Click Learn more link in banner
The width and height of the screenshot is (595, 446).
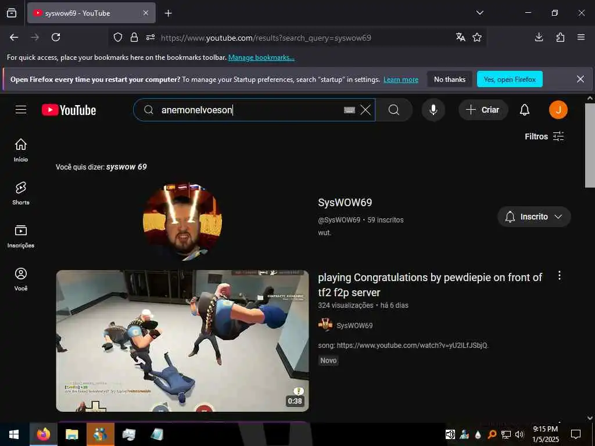(x=401, y=80)
